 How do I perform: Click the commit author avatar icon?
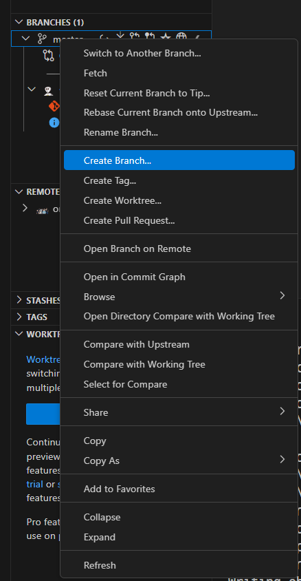[48, 91]
